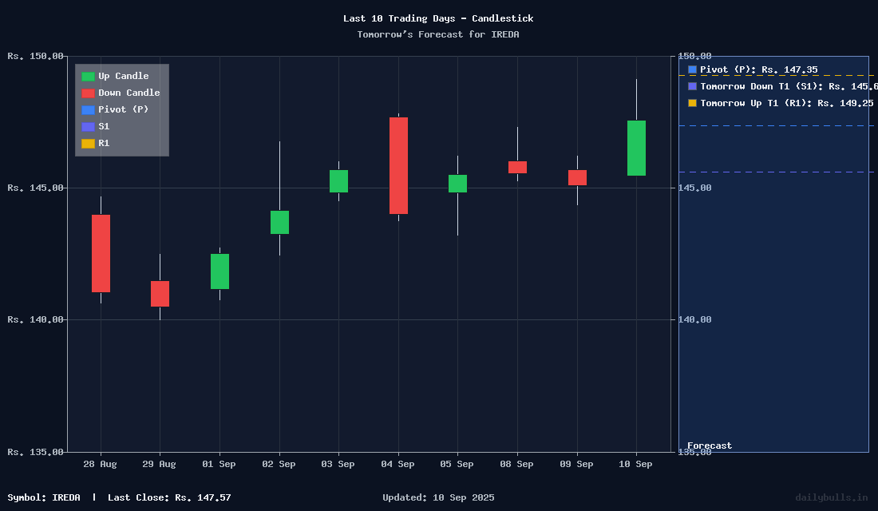Screen dimensions: 878x511
Task: Click the 'Rs. 135.00' left axis label
Action: 35,452
